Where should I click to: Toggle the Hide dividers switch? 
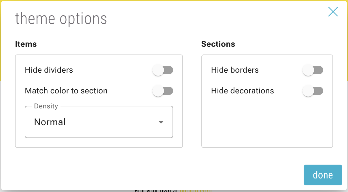point(163,70)
